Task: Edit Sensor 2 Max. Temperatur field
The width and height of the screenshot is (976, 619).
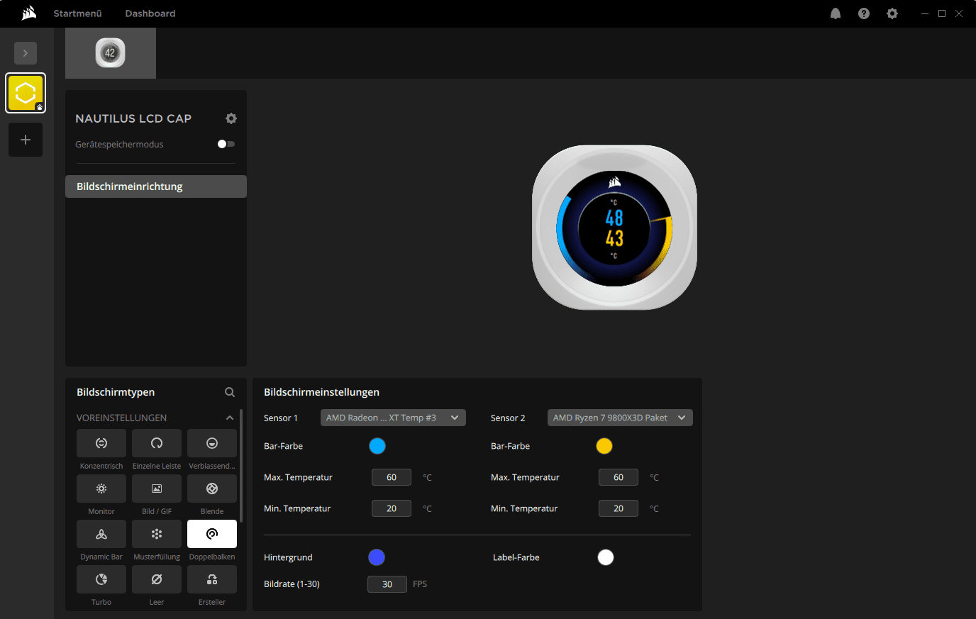Action: tap(619, 477)
